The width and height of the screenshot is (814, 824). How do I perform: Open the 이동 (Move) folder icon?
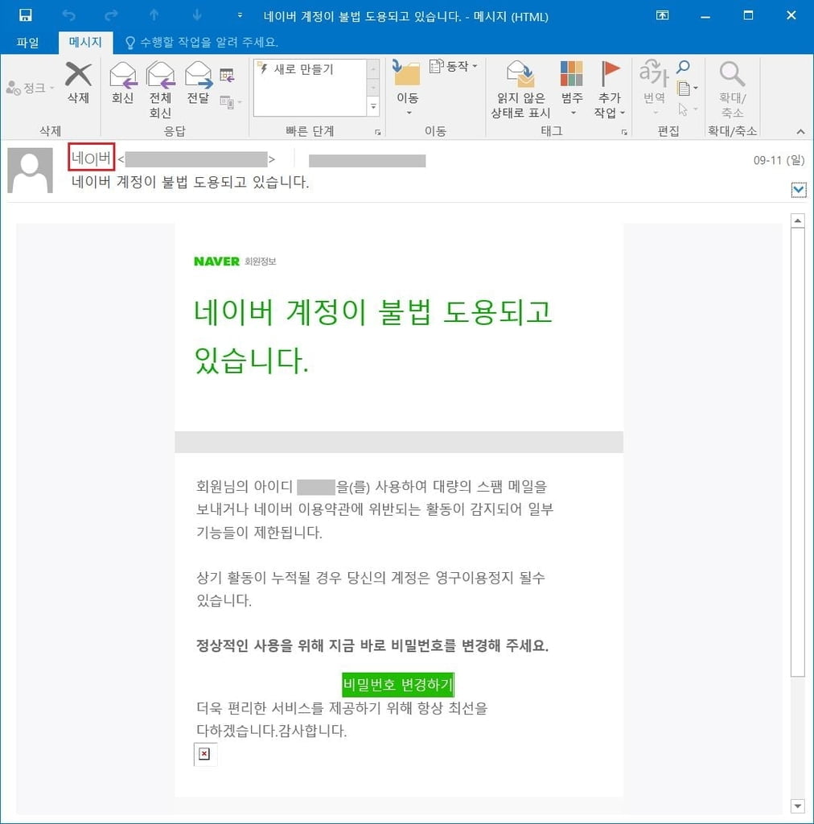[x=406, y=73]
